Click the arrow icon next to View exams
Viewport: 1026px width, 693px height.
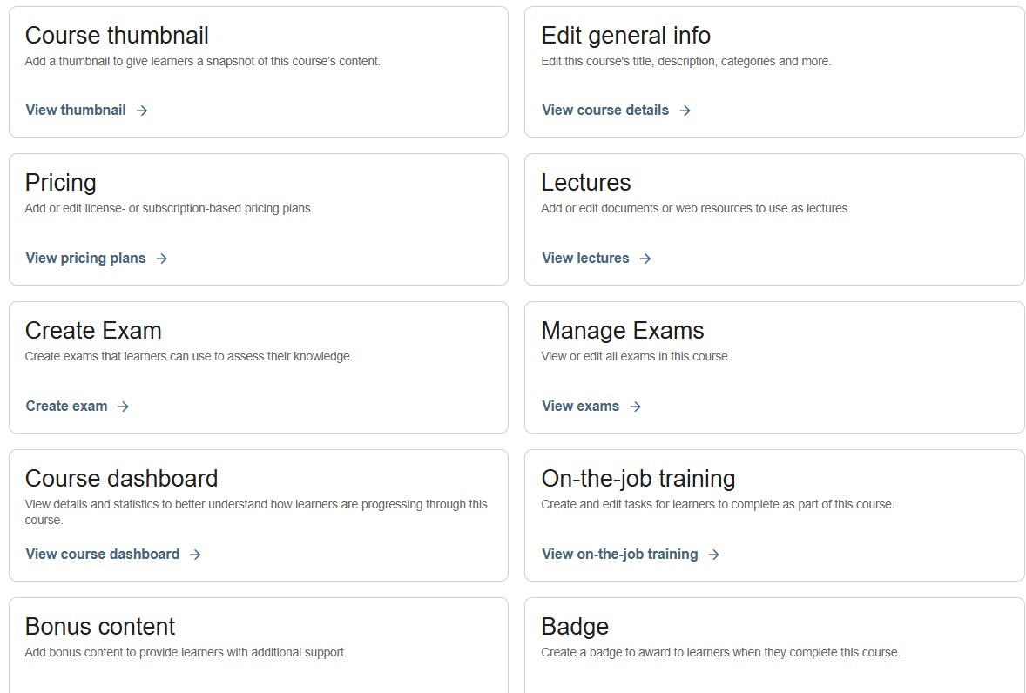pos(636,407)
